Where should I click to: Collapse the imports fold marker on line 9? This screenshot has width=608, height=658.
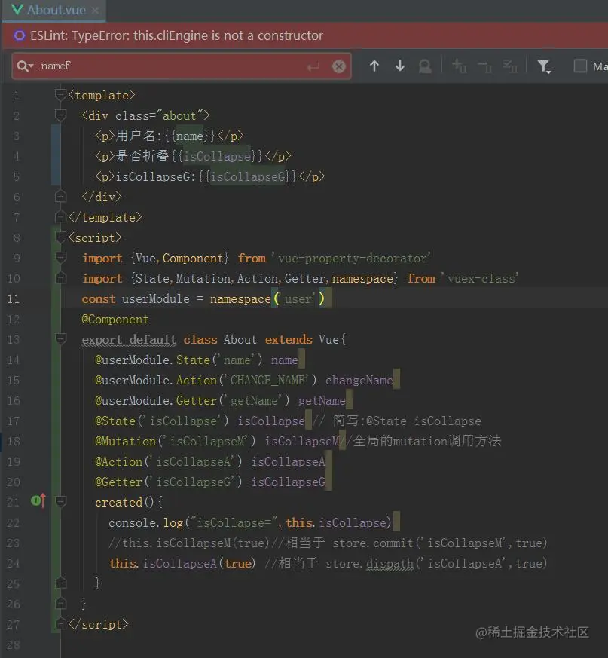point(61,258)
